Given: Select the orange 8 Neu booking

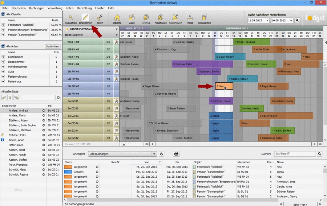Looking at the screenshot, I should point(224,86).
